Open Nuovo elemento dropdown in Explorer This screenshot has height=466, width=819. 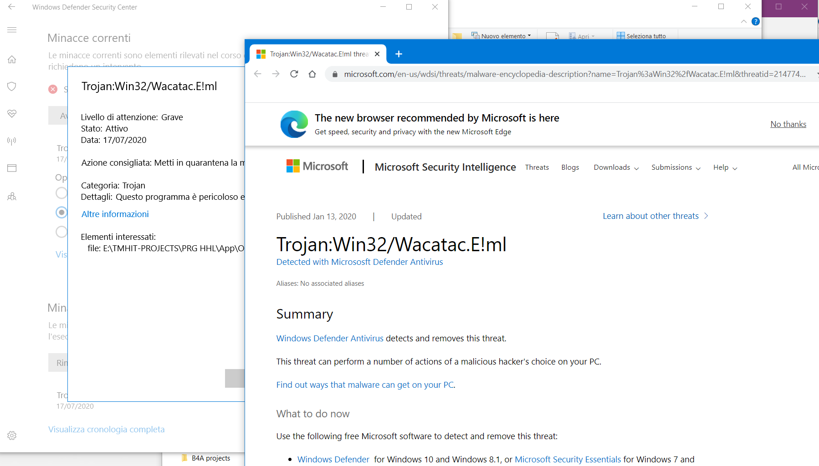(x=501, y=36)
